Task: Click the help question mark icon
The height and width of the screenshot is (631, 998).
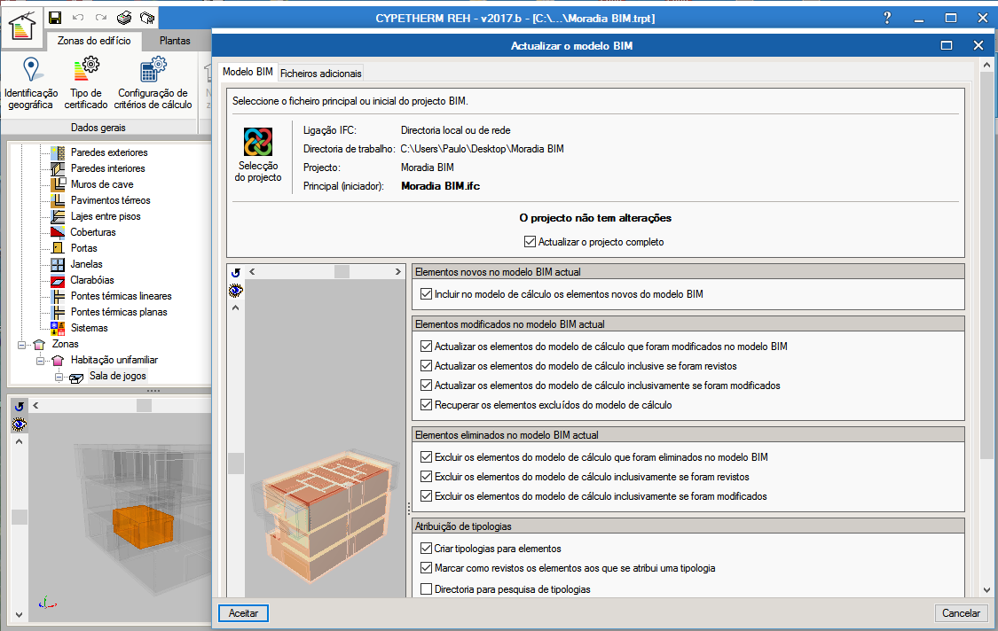Action: (887, 18)
